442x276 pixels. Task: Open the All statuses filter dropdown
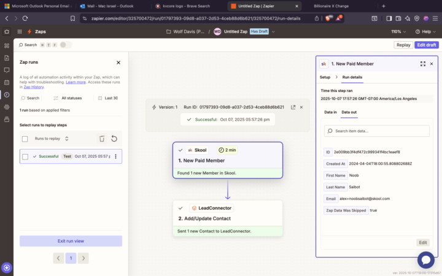(68, 98)
